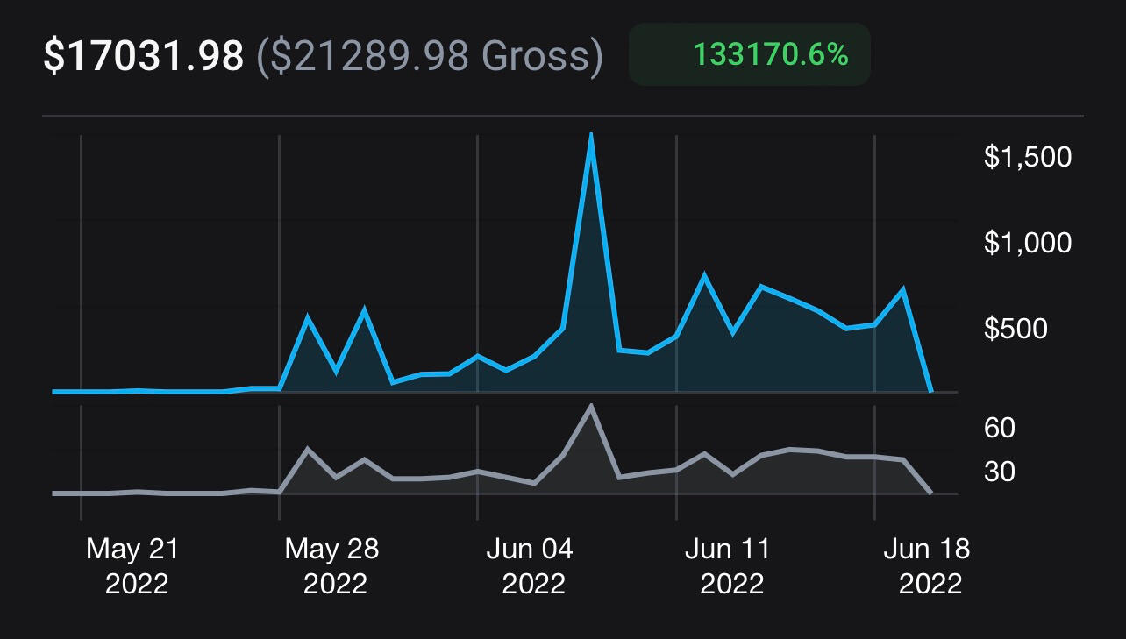Click the 60 label on lower chart
Image resolution: width=1126 pixels, height=639 pixels.
point(999,428)
